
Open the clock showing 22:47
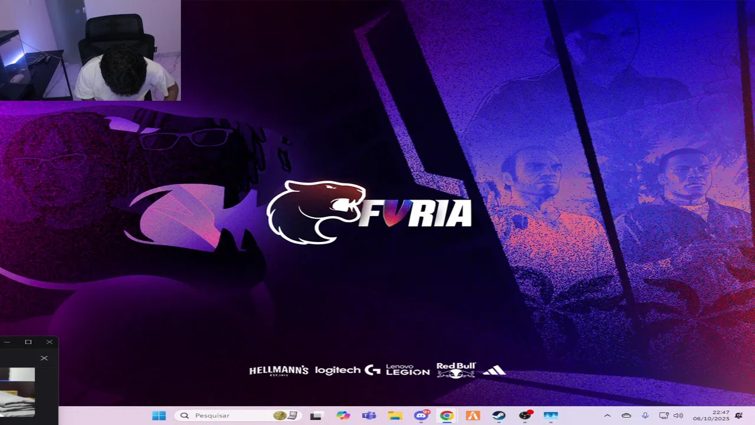coord(713,416)
